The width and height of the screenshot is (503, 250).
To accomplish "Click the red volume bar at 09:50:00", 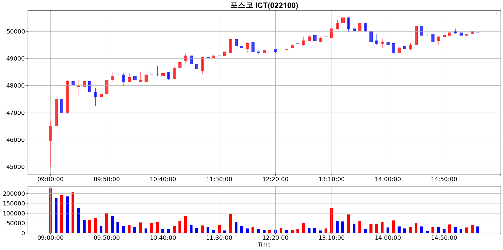I will [x=107, y=223].
